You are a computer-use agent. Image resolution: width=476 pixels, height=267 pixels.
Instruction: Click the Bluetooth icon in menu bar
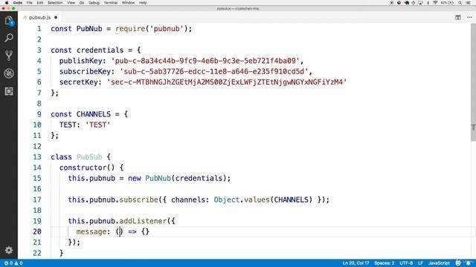(x=428, y=3)
